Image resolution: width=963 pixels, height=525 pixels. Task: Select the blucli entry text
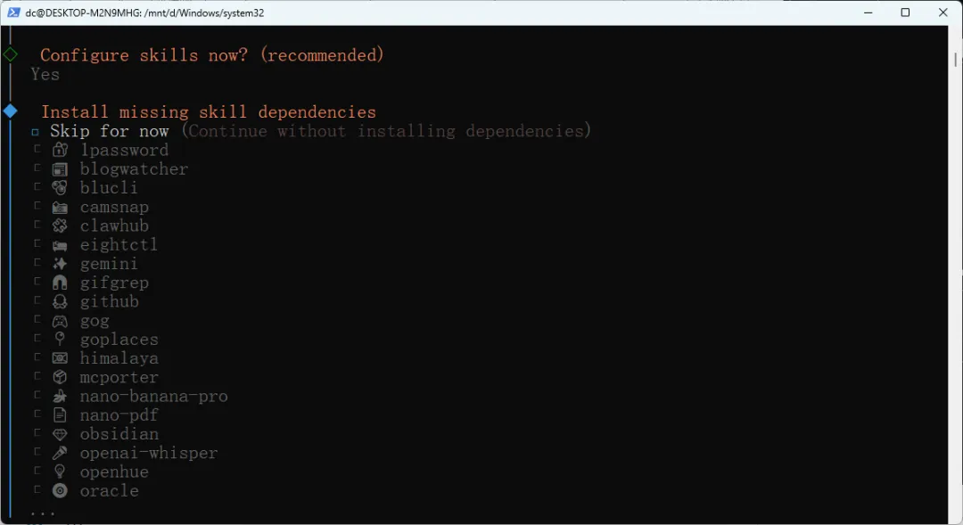109,188
